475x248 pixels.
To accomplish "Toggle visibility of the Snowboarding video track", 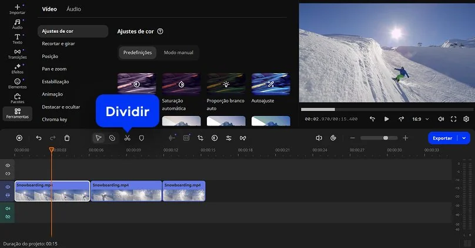I will [8, 187].
